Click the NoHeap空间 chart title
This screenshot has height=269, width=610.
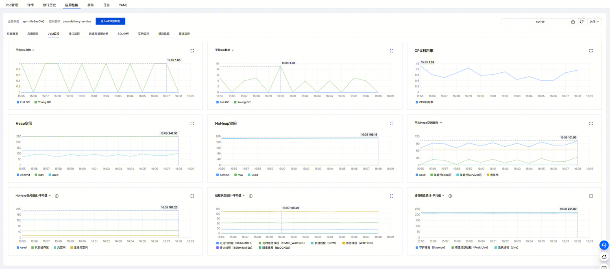pos(226,124)
